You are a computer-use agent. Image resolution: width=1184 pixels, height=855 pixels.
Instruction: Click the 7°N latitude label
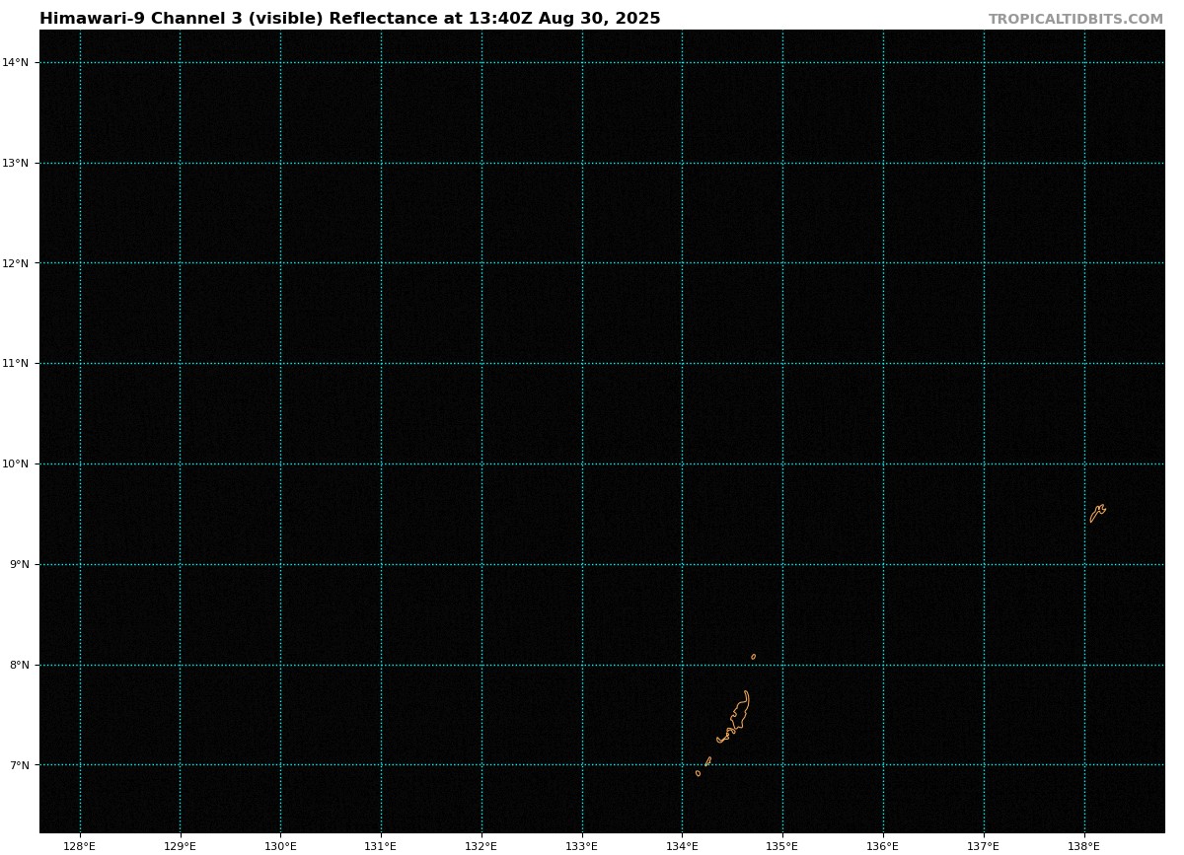tap(19, 765)
